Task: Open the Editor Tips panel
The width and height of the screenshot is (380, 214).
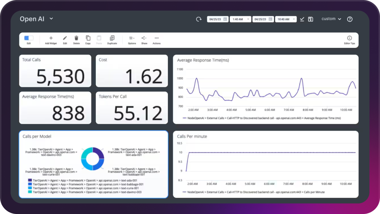Action: [349, 39]
